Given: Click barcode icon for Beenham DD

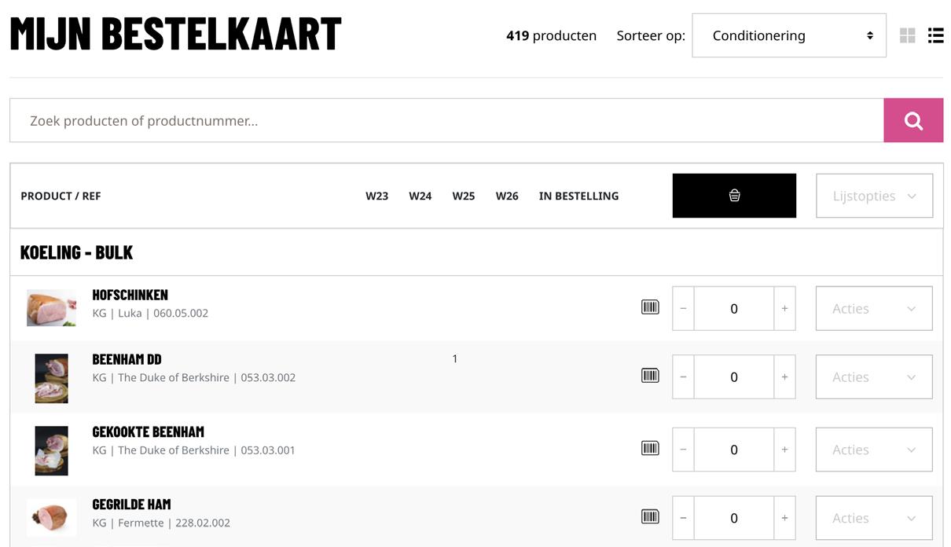Looking at the screenshot, I should coord(650,376).
